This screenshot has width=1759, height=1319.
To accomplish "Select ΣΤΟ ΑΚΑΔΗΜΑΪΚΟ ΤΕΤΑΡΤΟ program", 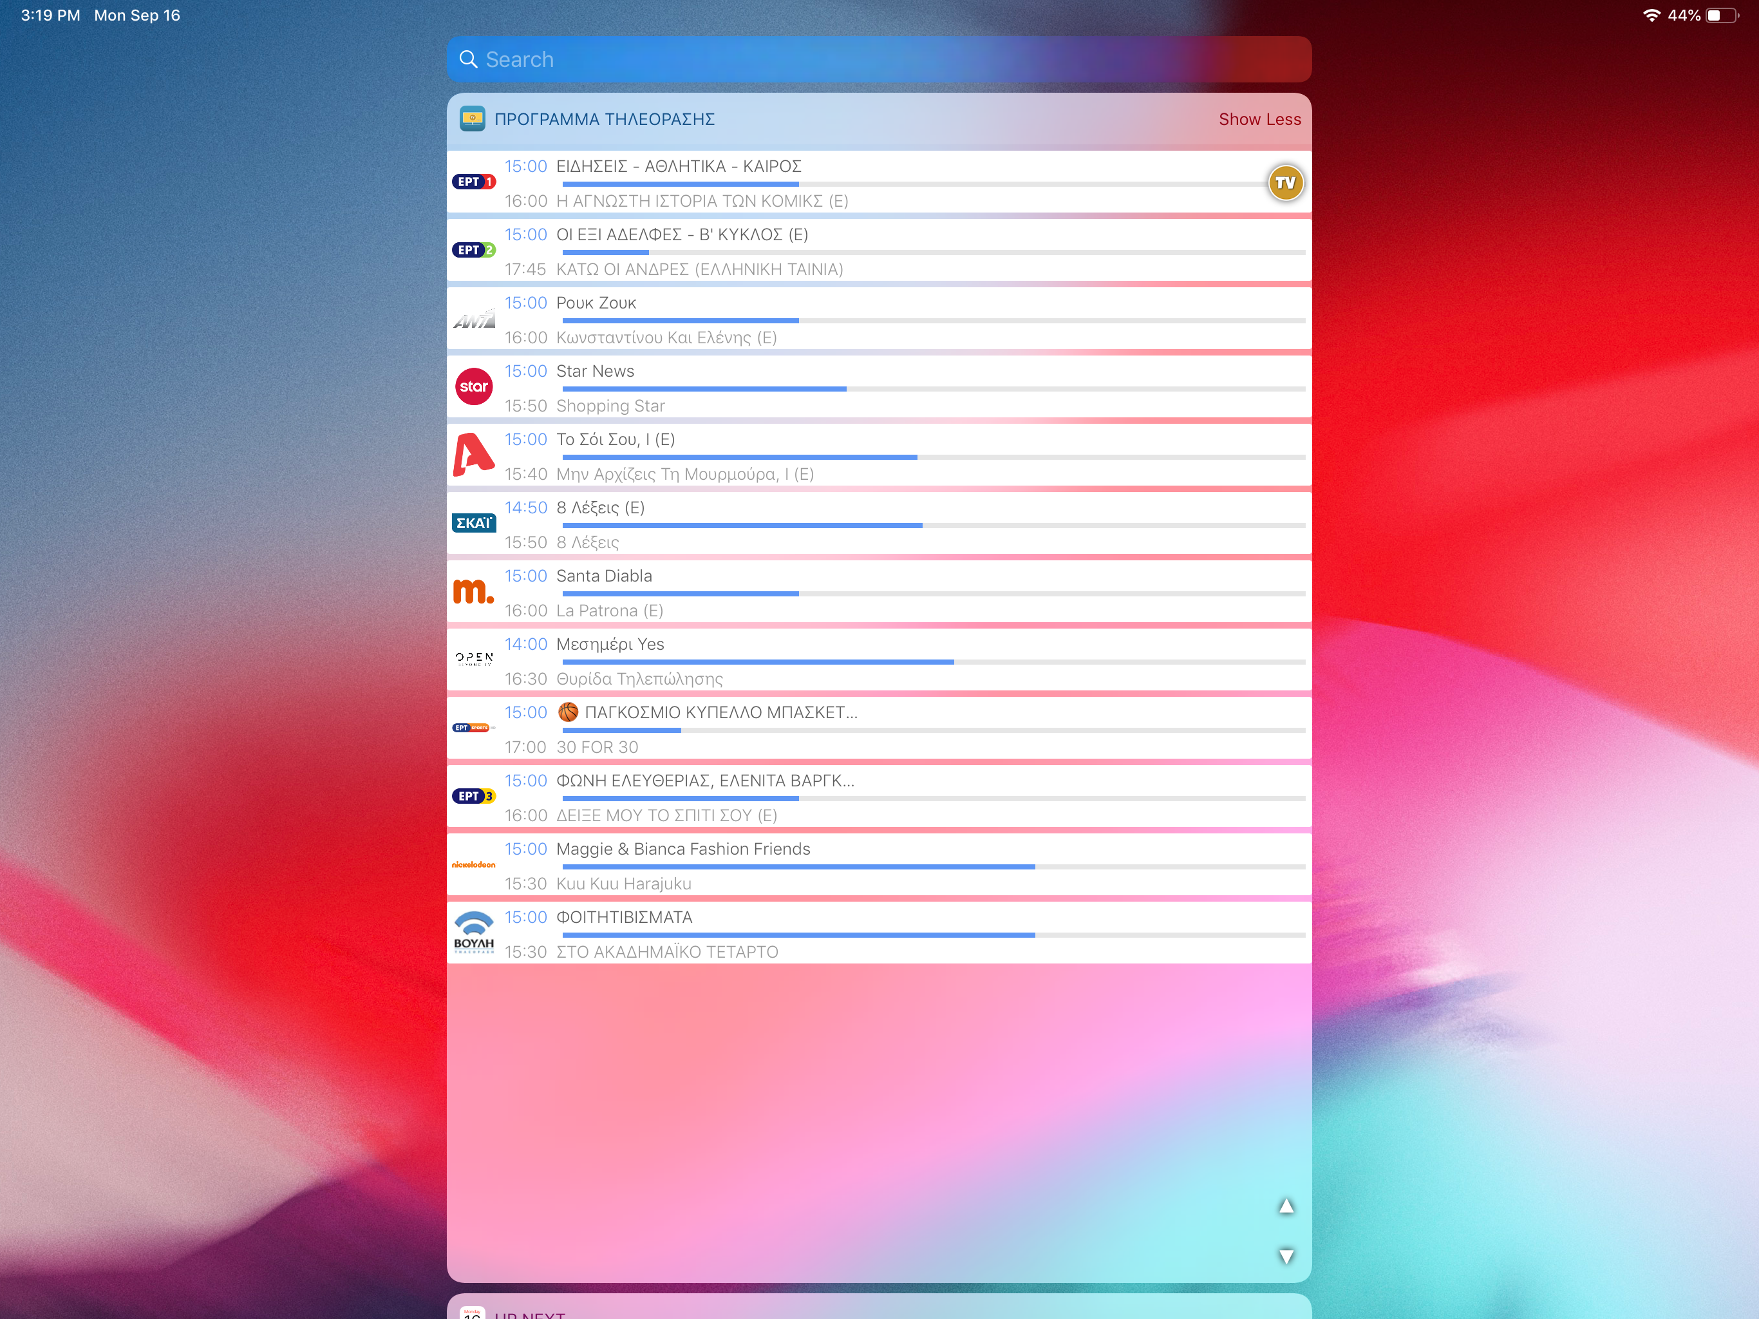I will click(667, 953).
